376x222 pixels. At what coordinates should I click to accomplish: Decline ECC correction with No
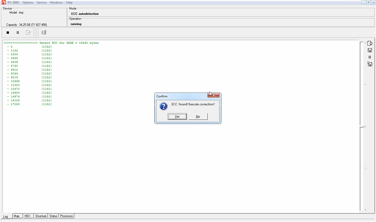[x=198, y=117]
